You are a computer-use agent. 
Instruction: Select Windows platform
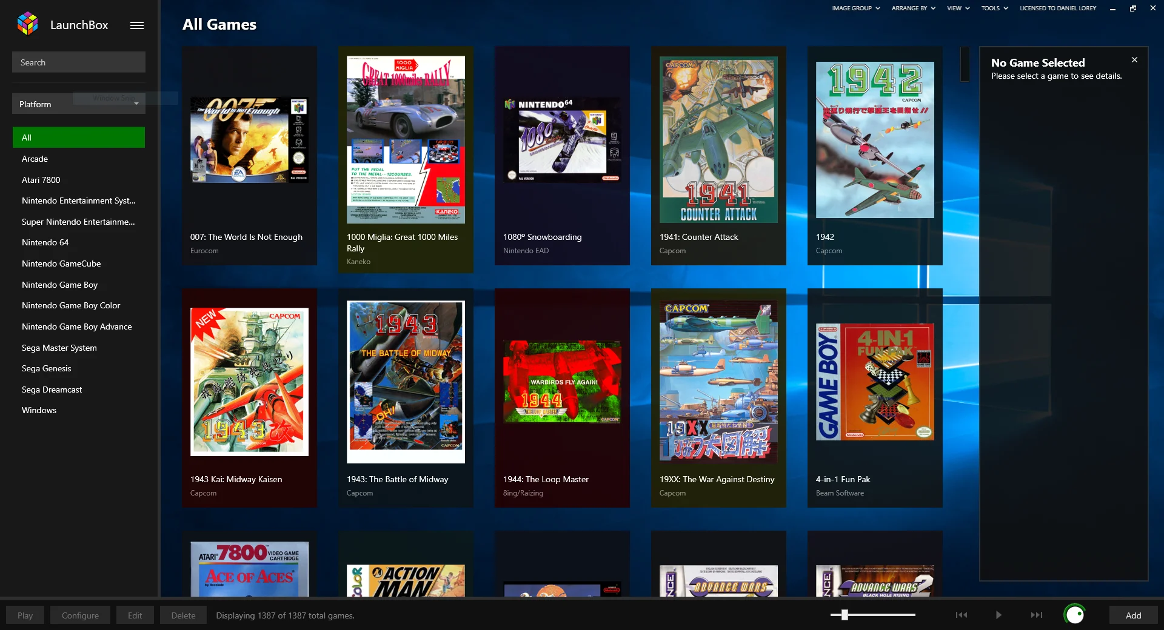coord(79,410)
